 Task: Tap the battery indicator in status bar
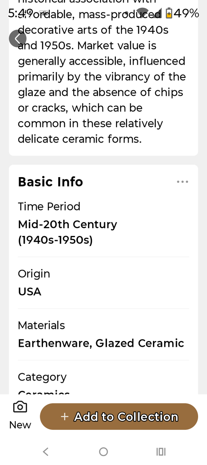click(x=169, y=14)
